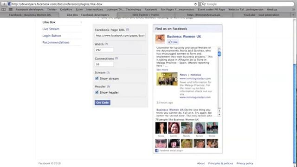Screen dimensions: 297x167
Task: Select the Like Box - Facebook developers tab
Action: pyautogui.click(x=88, y=15)
